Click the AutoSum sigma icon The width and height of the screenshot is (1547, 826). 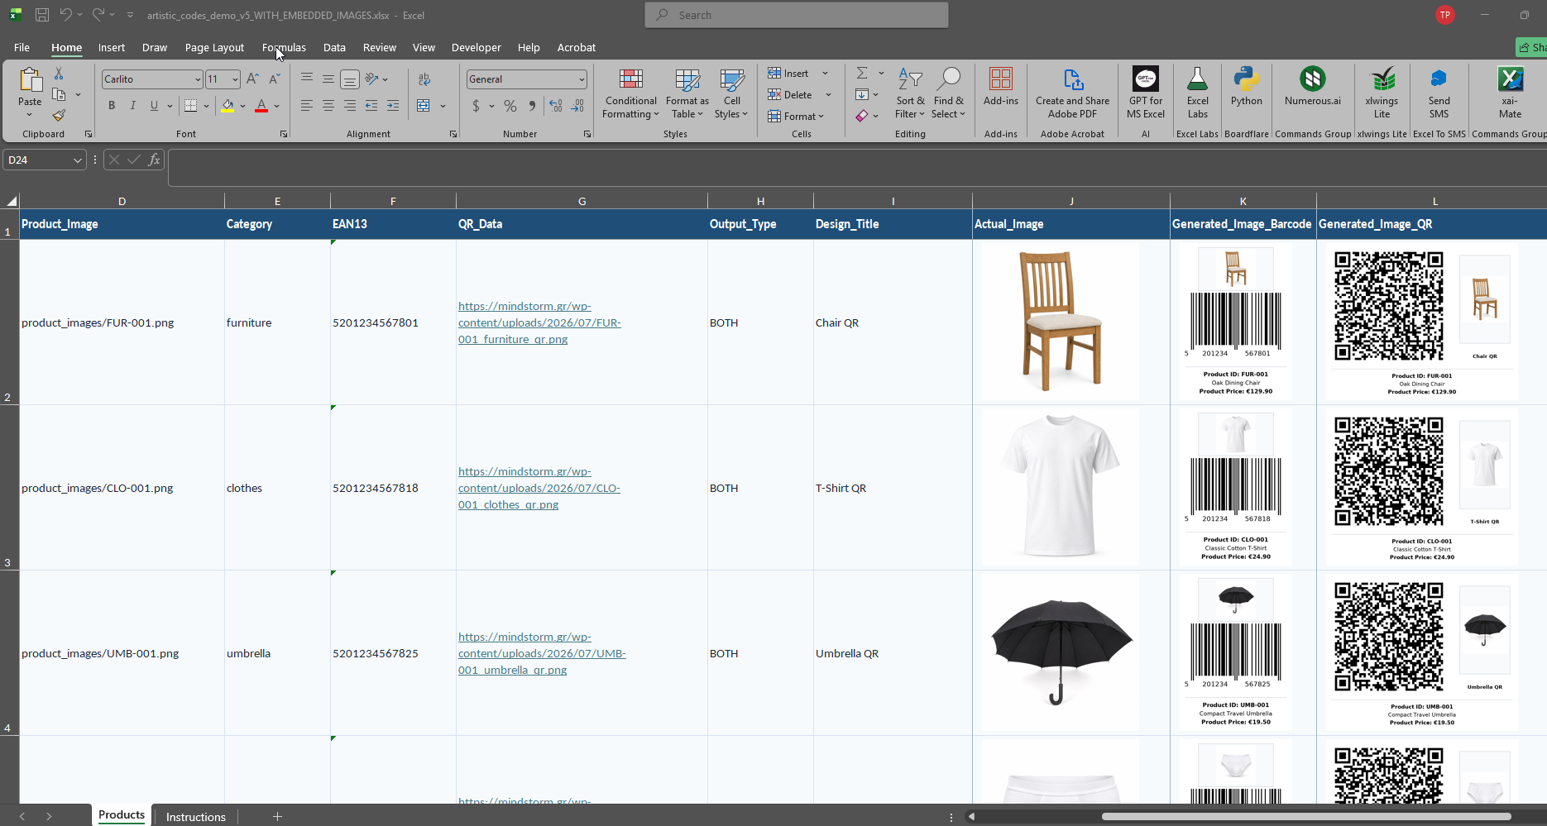pyautogui.click(x=862, y=73)
